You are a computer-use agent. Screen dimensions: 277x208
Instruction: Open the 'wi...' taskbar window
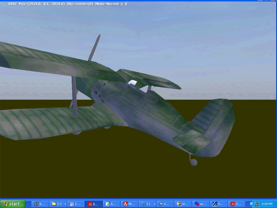tap(201, 204)
